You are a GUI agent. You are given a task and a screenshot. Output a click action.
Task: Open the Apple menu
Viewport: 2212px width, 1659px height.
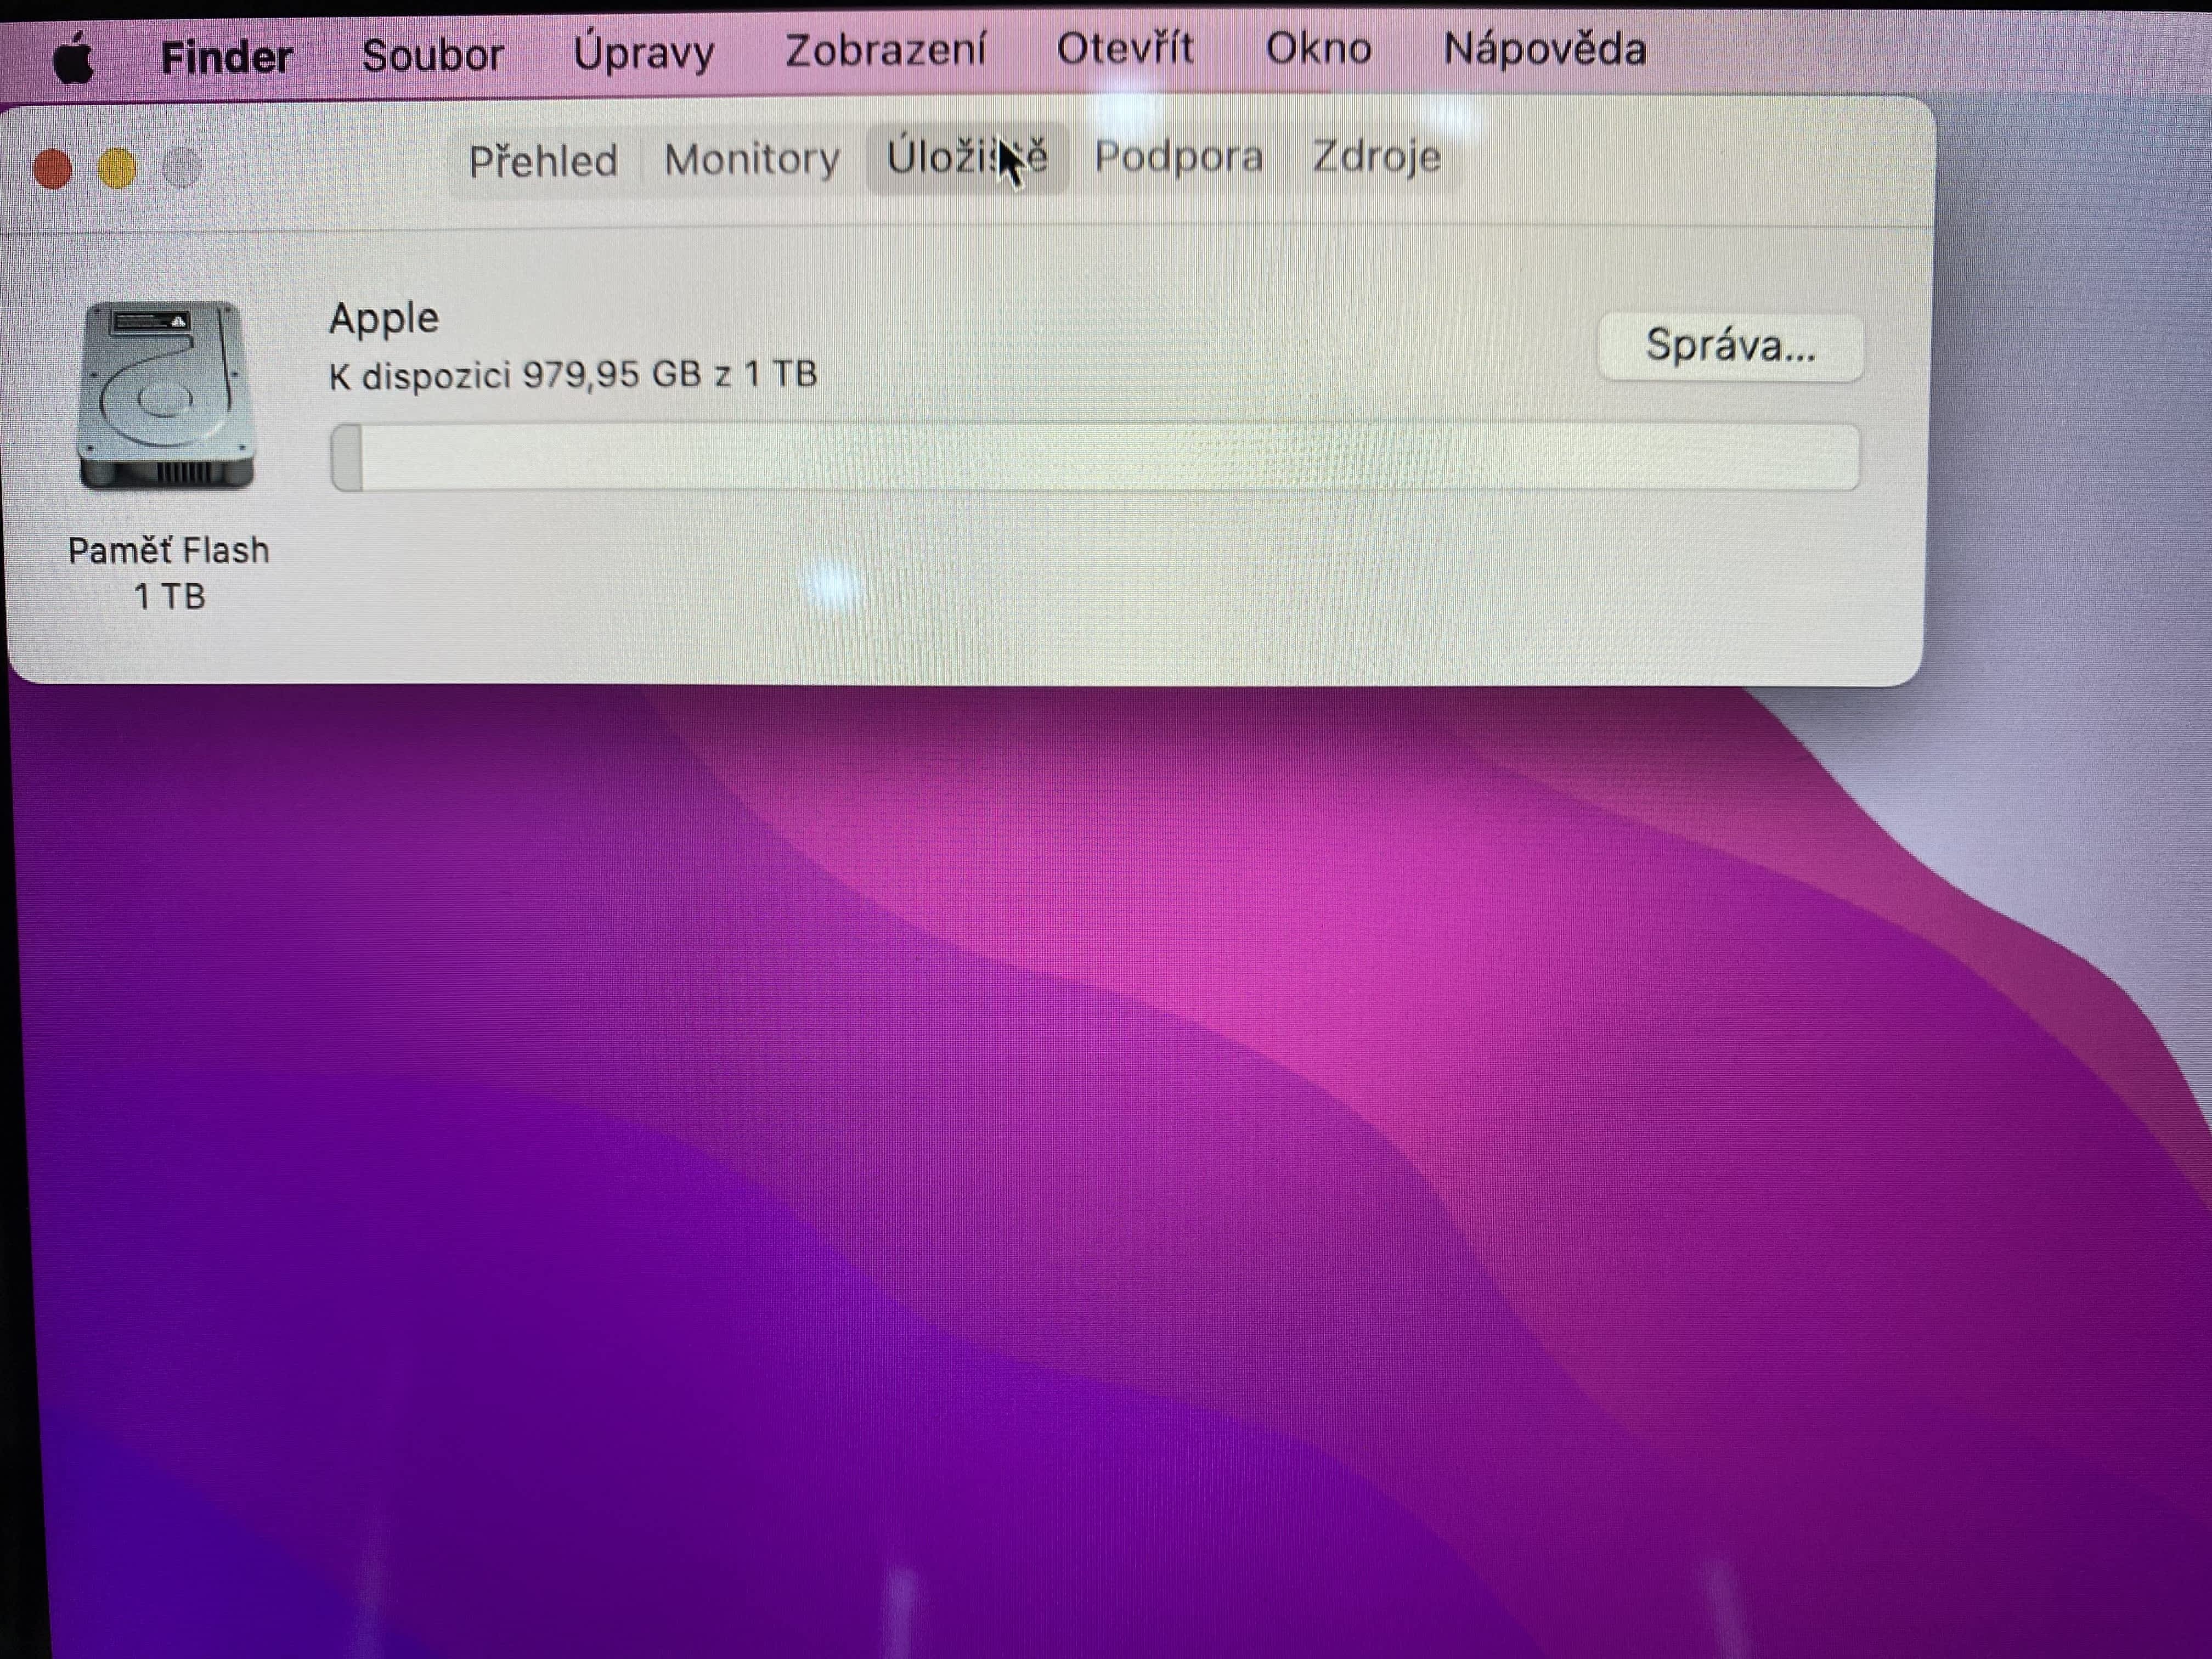(73, 57)
